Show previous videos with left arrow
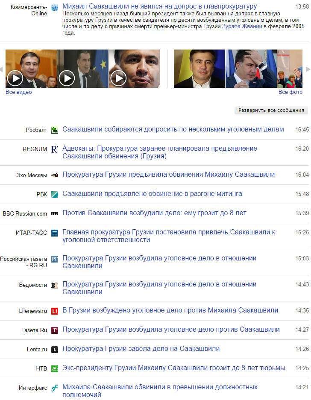 [x=1, y=69]
